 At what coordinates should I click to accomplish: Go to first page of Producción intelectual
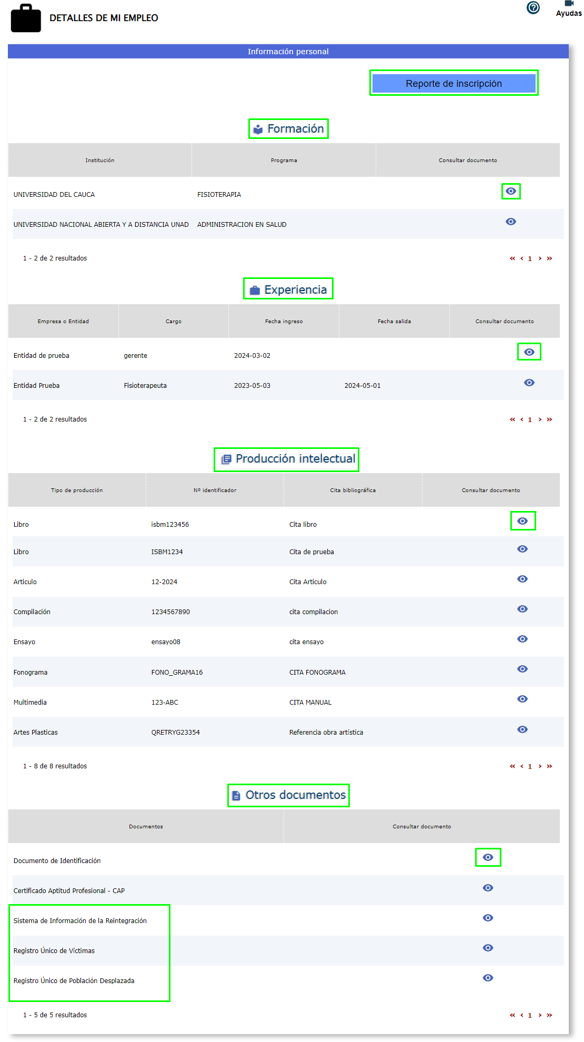(x=512, y=766)
